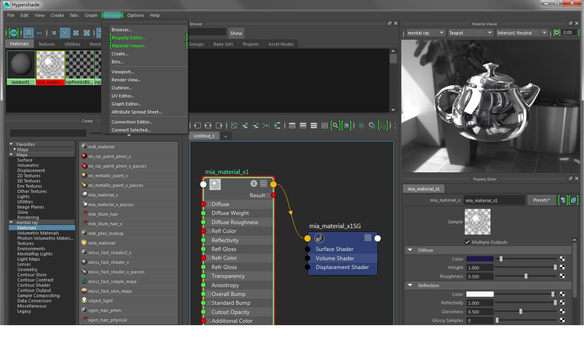The width and height of the screenshot is (584, 338).
Task: Float the Material Viewer panel with dock icon
Action: (x=571, y=23)
